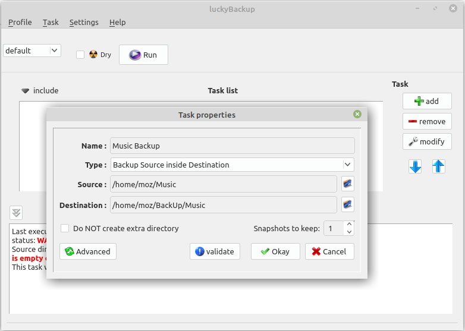Move the task down with blue arrow
465x331 pixels.
point(415,167)
